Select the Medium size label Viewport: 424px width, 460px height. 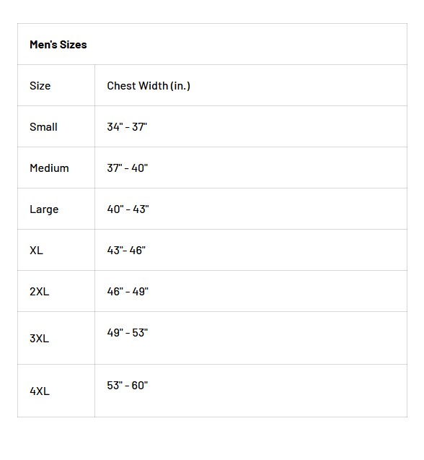(49, 168)
